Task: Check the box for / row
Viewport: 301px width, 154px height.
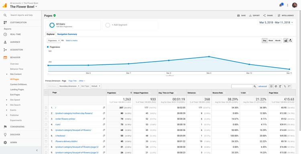Action: coord(46,108)
